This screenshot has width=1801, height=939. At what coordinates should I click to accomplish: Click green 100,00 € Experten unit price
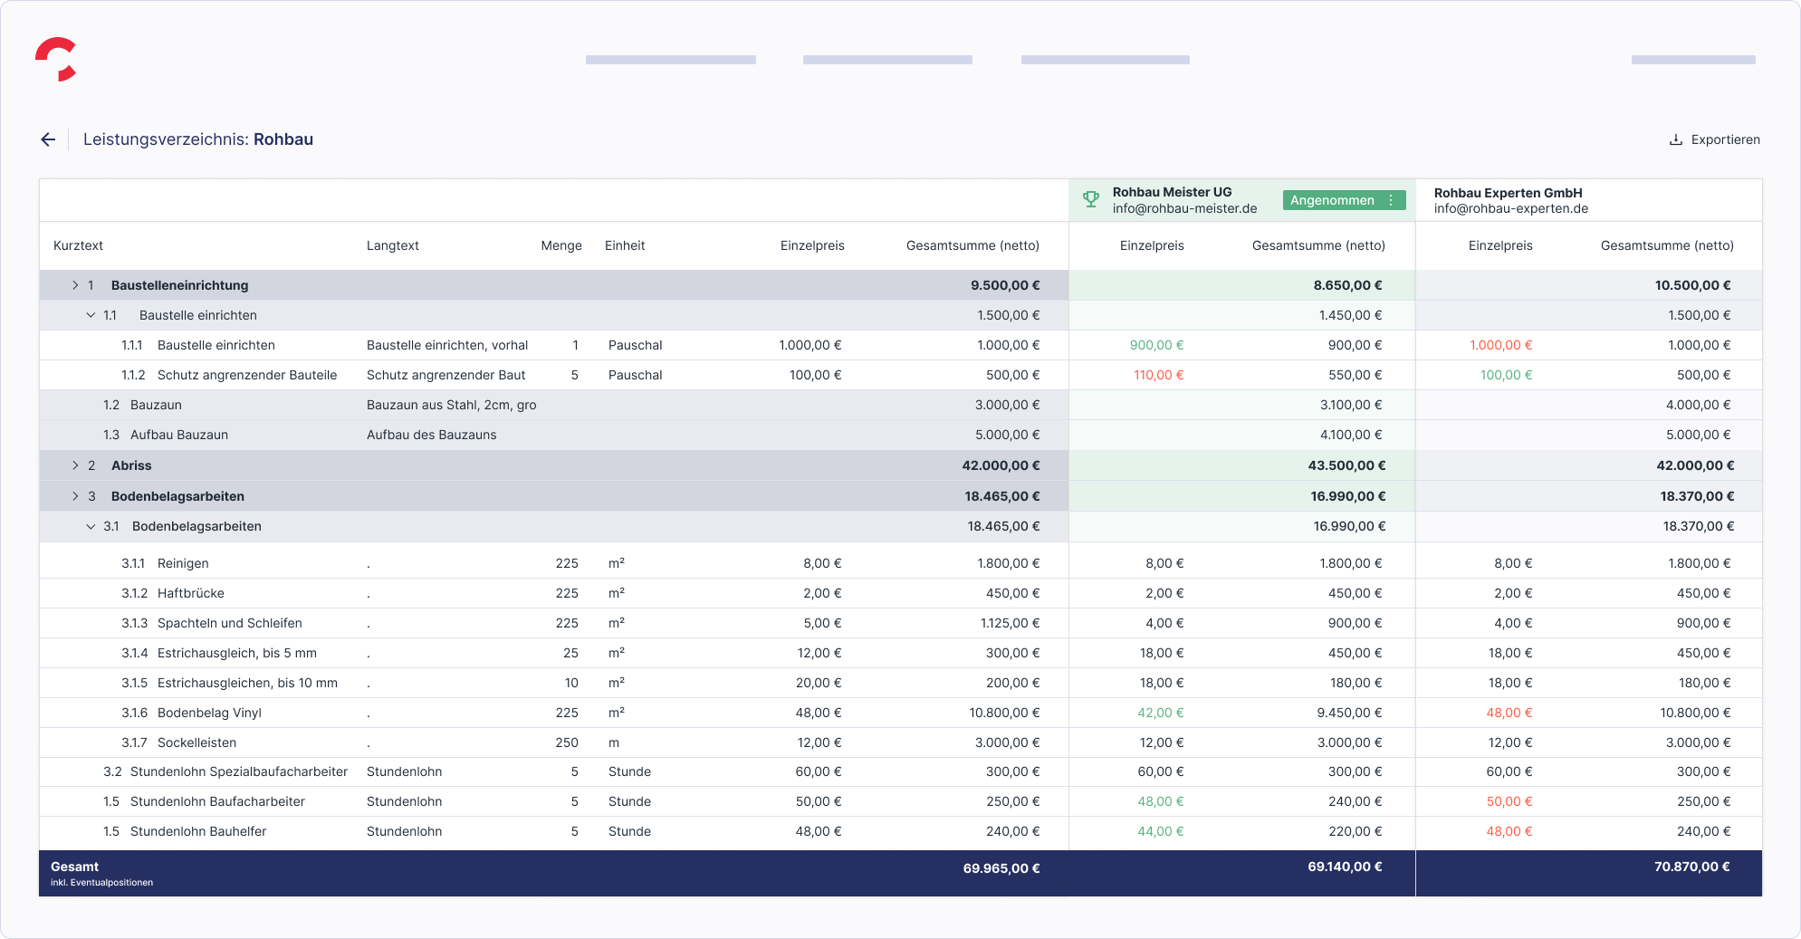pyautogui.click(x=1506, y=375)
